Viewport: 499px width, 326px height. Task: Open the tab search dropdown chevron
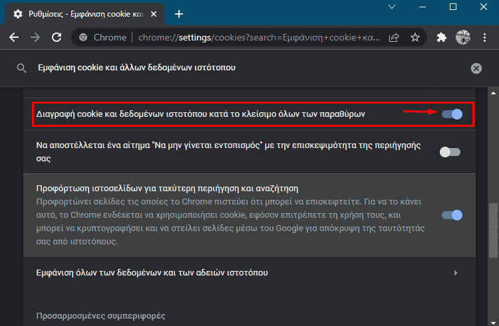pyautogui.click(x=392, y=7)
